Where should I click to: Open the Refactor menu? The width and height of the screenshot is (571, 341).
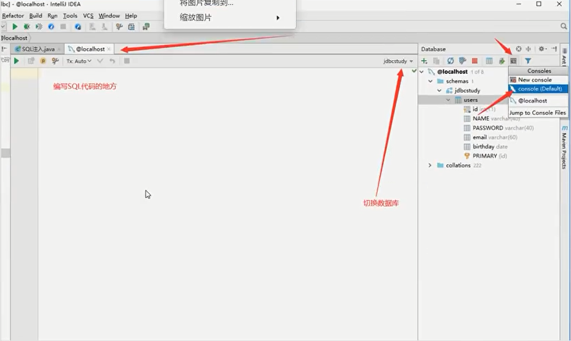[13, 16]
